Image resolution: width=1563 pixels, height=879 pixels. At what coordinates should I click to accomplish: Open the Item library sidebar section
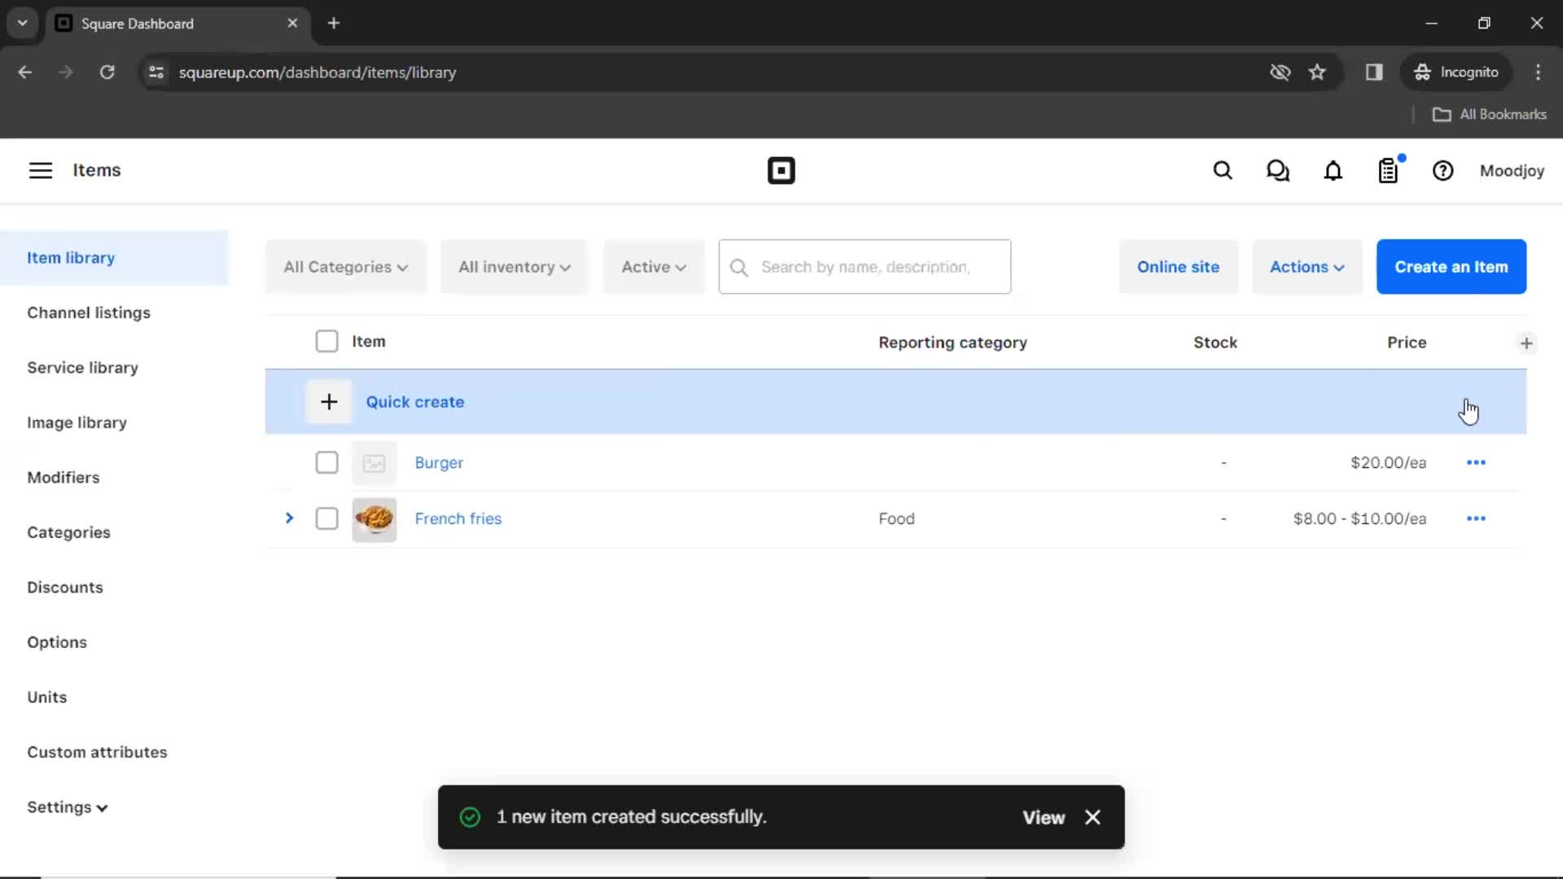click(x=71, y=257)
